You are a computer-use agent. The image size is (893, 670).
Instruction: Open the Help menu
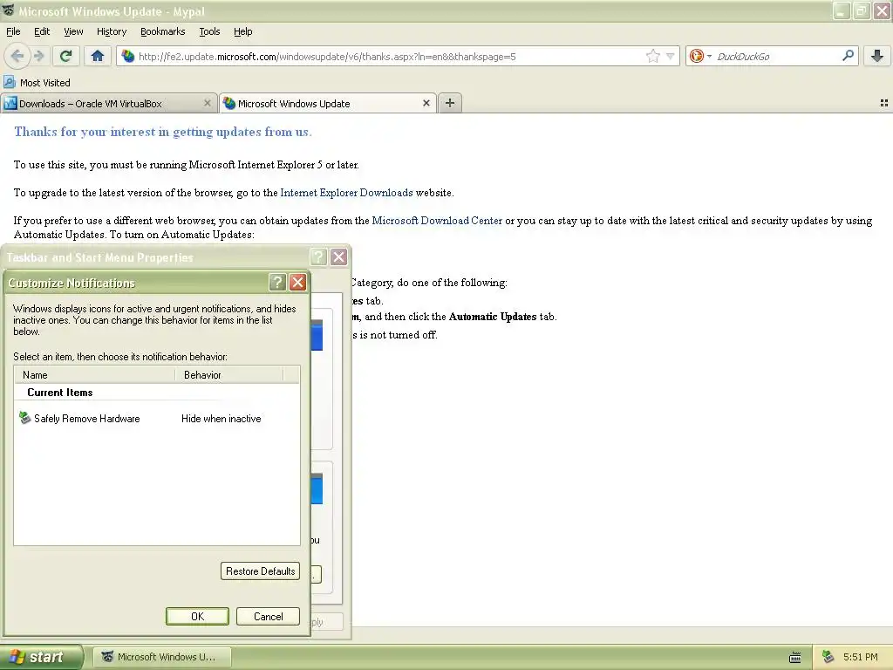[242, 31]
